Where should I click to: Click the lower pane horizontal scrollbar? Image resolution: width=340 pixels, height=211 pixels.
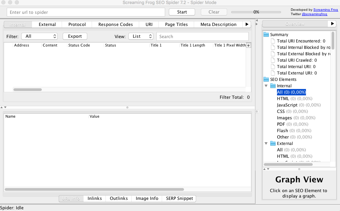94,189
